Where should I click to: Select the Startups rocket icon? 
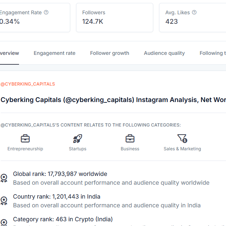click(78, 139)
